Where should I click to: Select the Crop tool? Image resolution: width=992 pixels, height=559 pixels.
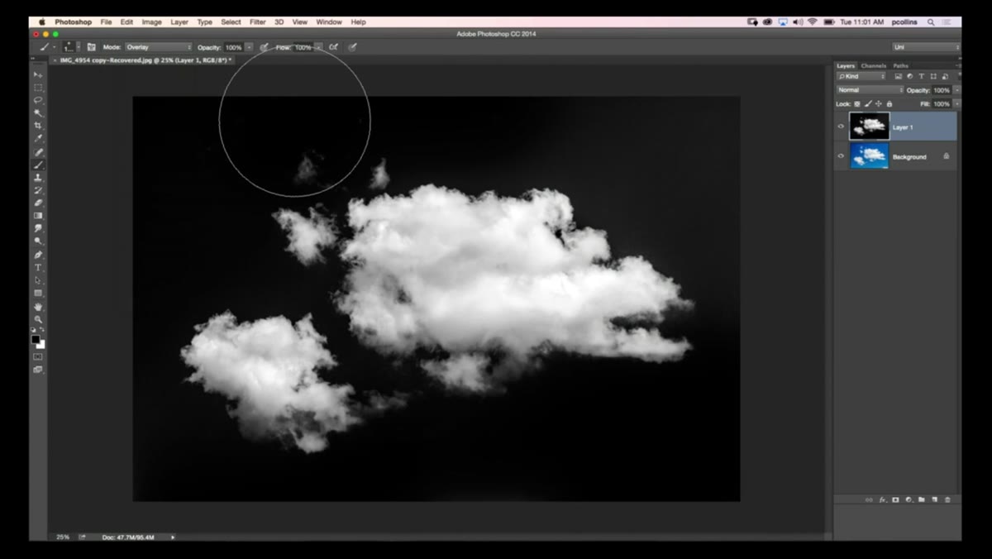(x=38, y=126)
